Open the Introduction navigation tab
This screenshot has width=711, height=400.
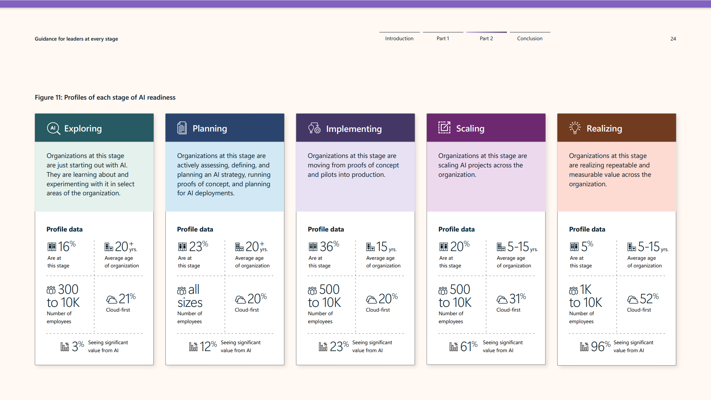point(399,38)
